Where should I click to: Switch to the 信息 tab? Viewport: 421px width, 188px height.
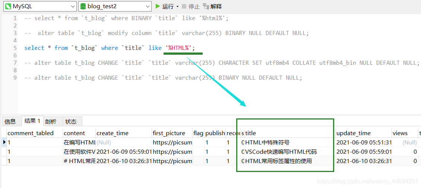[x=10, y=121]
